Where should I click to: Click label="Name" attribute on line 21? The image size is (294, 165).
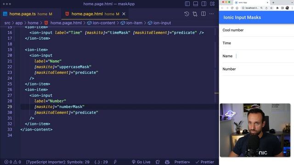(x=48, y=61)
